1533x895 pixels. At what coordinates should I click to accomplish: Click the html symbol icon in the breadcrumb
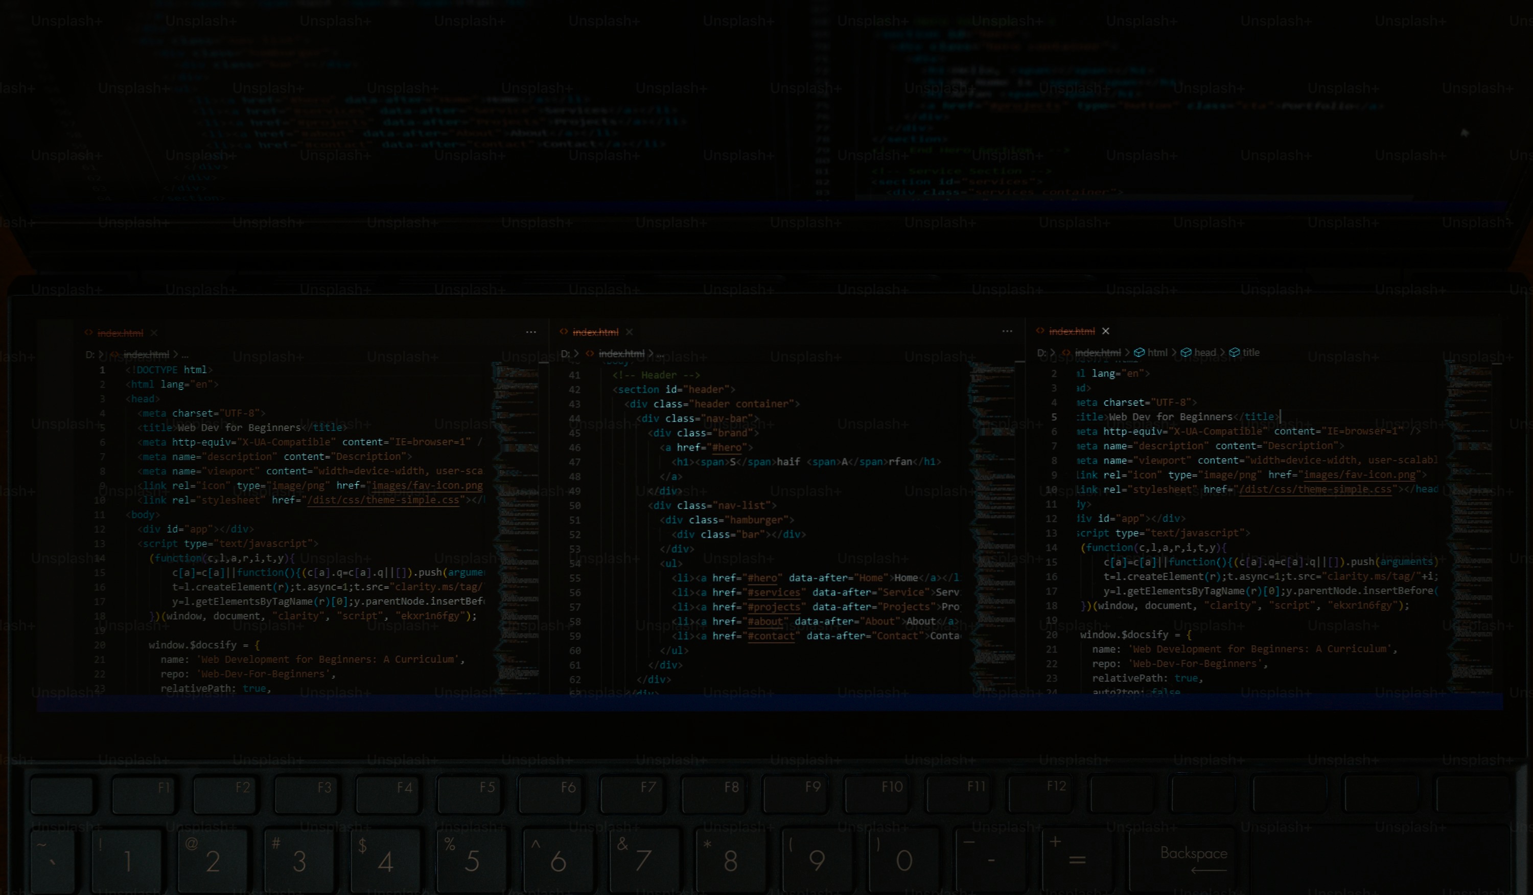(1140, 352)
